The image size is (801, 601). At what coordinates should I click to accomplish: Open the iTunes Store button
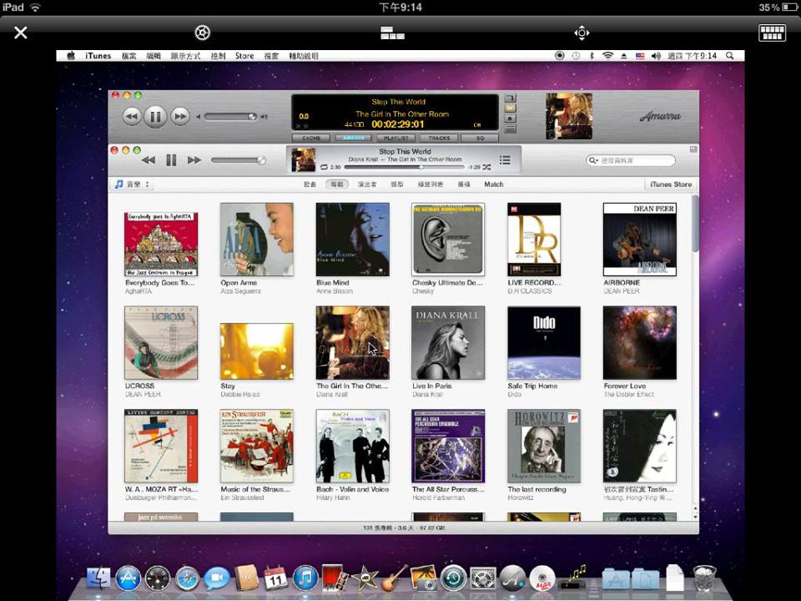pos(671,184)
